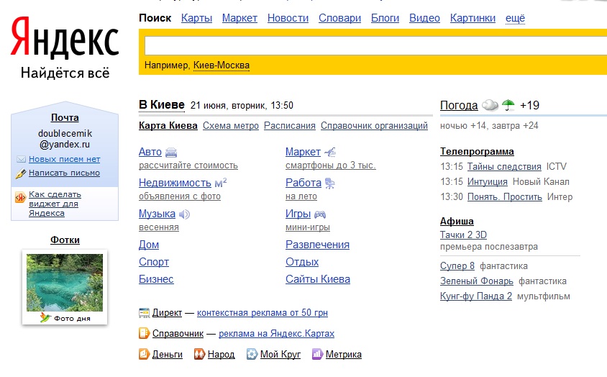Click the gamepad icon next to Игры
Viewport: 607px width, 377px height.
[x=320, y=214]
